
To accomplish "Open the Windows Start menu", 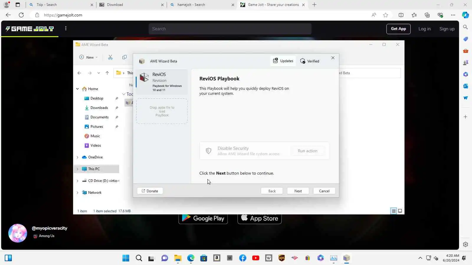I will pyautogui.click(x=126, y=258).
